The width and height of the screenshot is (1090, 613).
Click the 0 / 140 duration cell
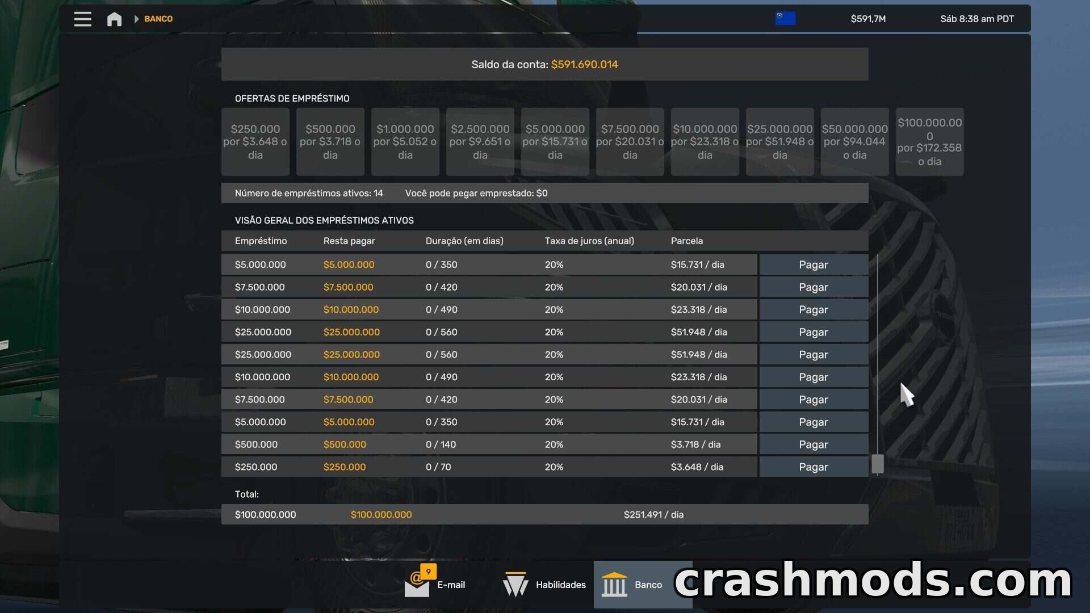click(441, 444)
